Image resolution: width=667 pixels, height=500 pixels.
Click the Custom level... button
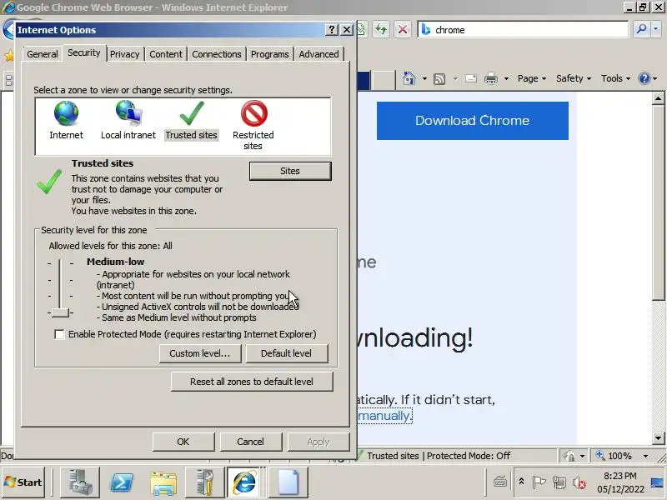point(200,353)
